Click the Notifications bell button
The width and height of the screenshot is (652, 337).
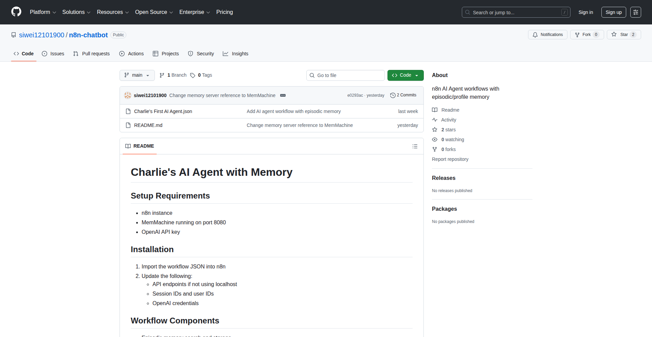547,35
